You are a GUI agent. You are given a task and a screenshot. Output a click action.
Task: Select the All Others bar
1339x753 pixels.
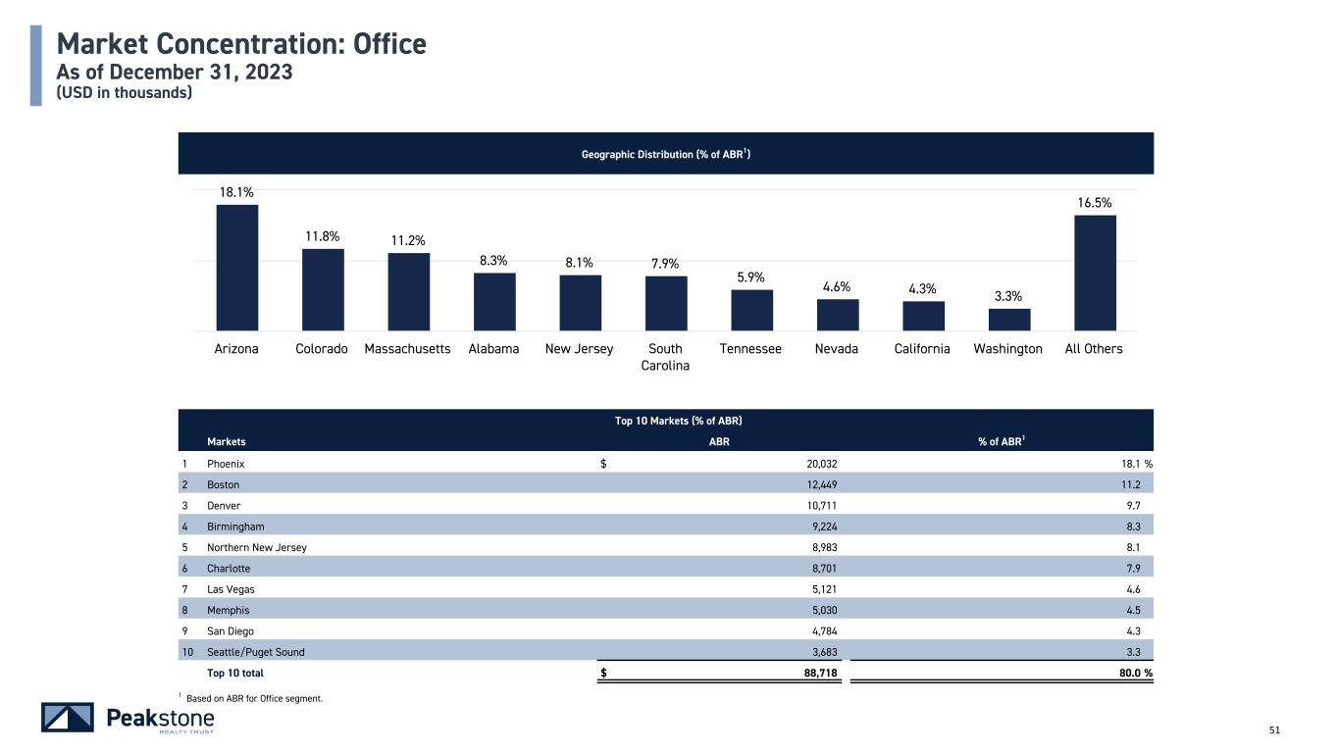pos(1095,273)
